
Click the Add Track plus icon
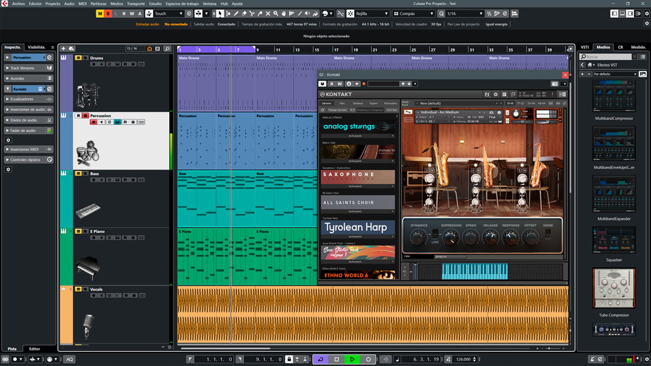(x=63, y=49)
